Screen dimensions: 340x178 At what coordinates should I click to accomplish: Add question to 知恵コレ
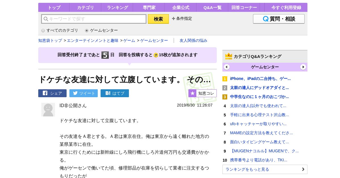(203, 93)
